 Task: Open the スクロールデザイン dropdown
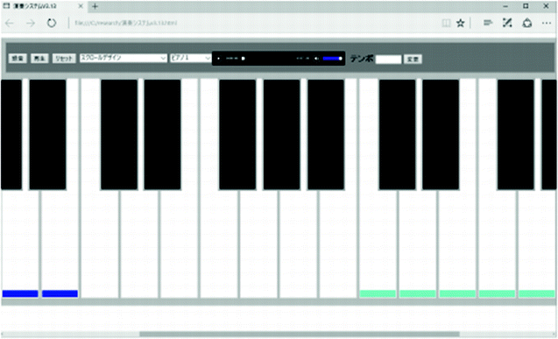pyautogui.click(x=124, y=58)
